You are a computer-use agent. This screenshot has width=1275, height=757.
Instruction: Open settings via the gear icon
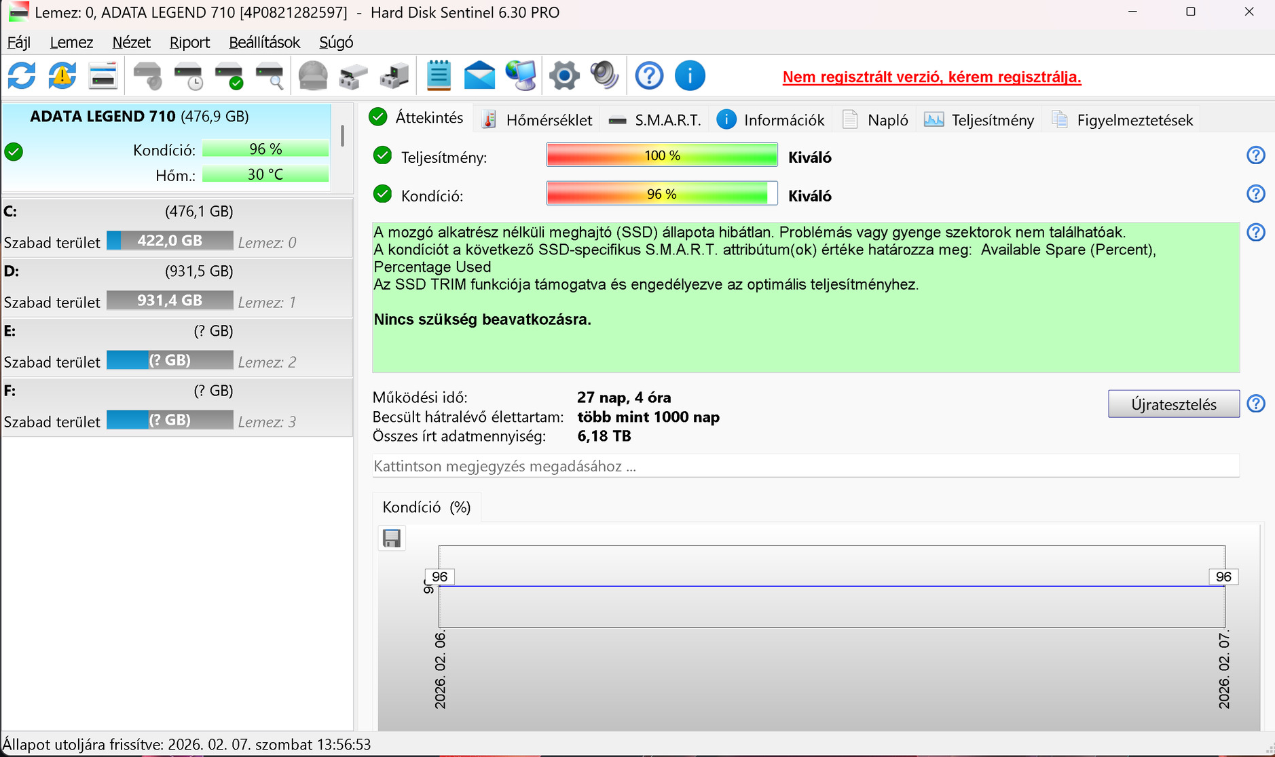point(564,75)
